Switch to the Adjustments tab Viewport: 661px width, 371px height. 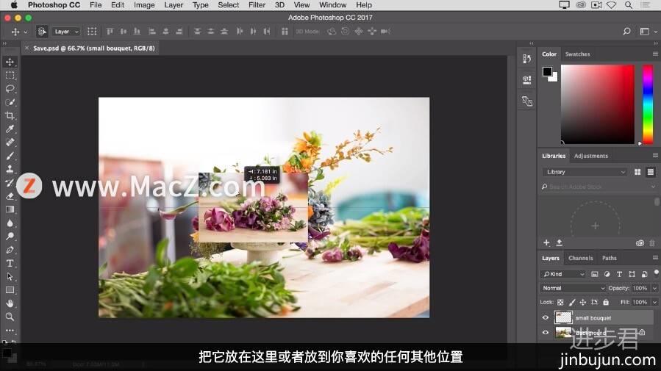(591, 156)
